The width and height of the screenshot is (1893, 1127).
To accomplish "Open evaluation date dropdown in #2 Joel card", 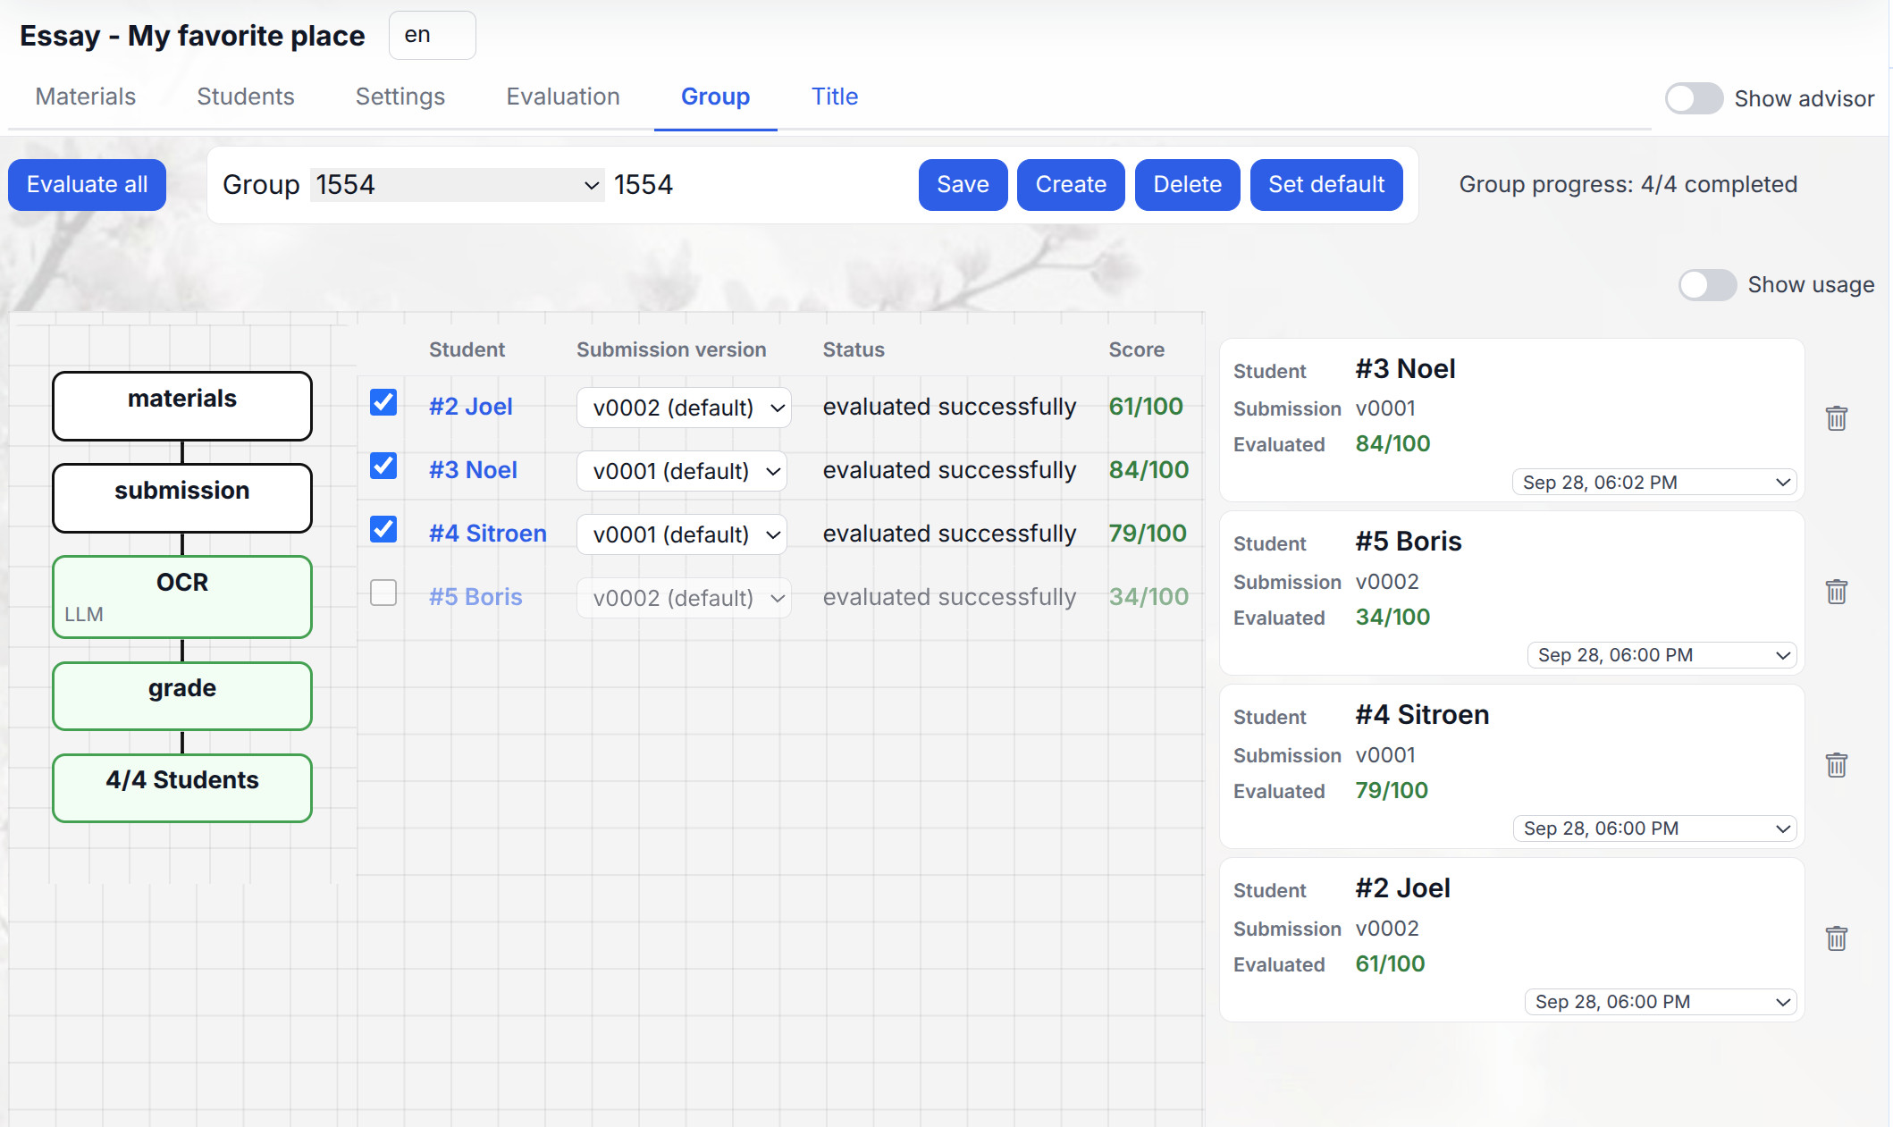I will [1661, 1002].
